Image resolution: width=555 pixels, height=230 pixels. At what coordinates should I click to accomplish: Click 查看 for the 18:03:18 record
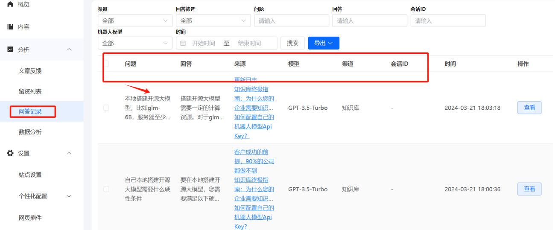point(529,108)
